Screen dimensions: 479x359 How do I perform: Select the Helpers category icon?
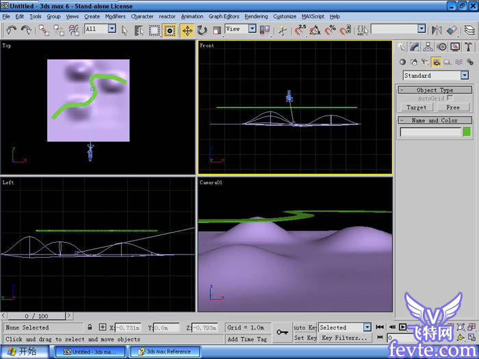448,62
